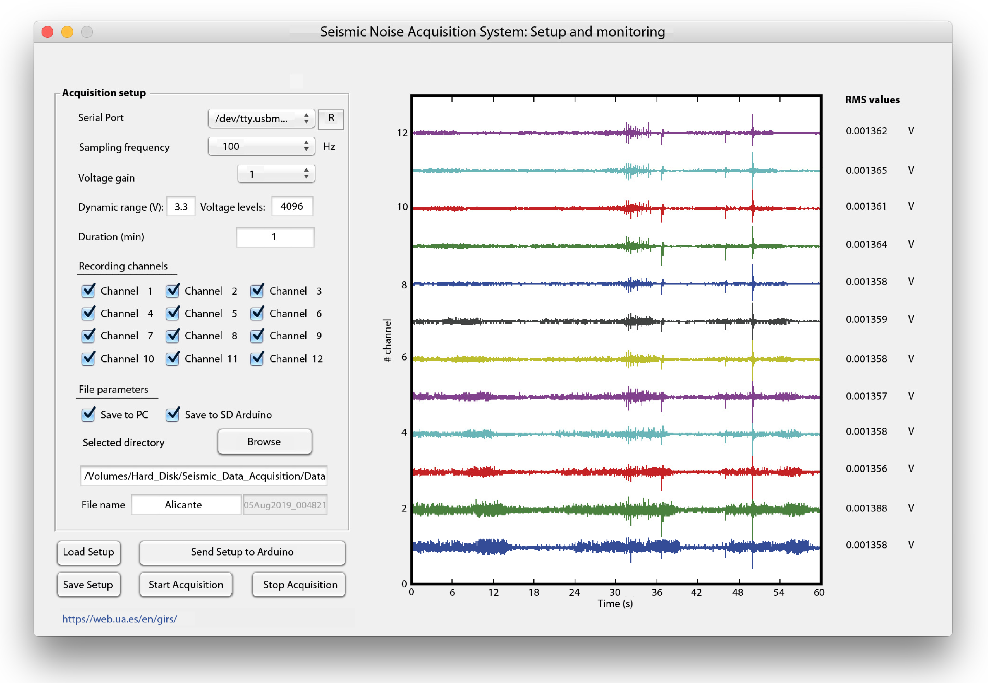The height and width of the screenshot is (683, 988).
Task: Toggle Save to SD Arduino checkbox
Action: click(173, 414)
